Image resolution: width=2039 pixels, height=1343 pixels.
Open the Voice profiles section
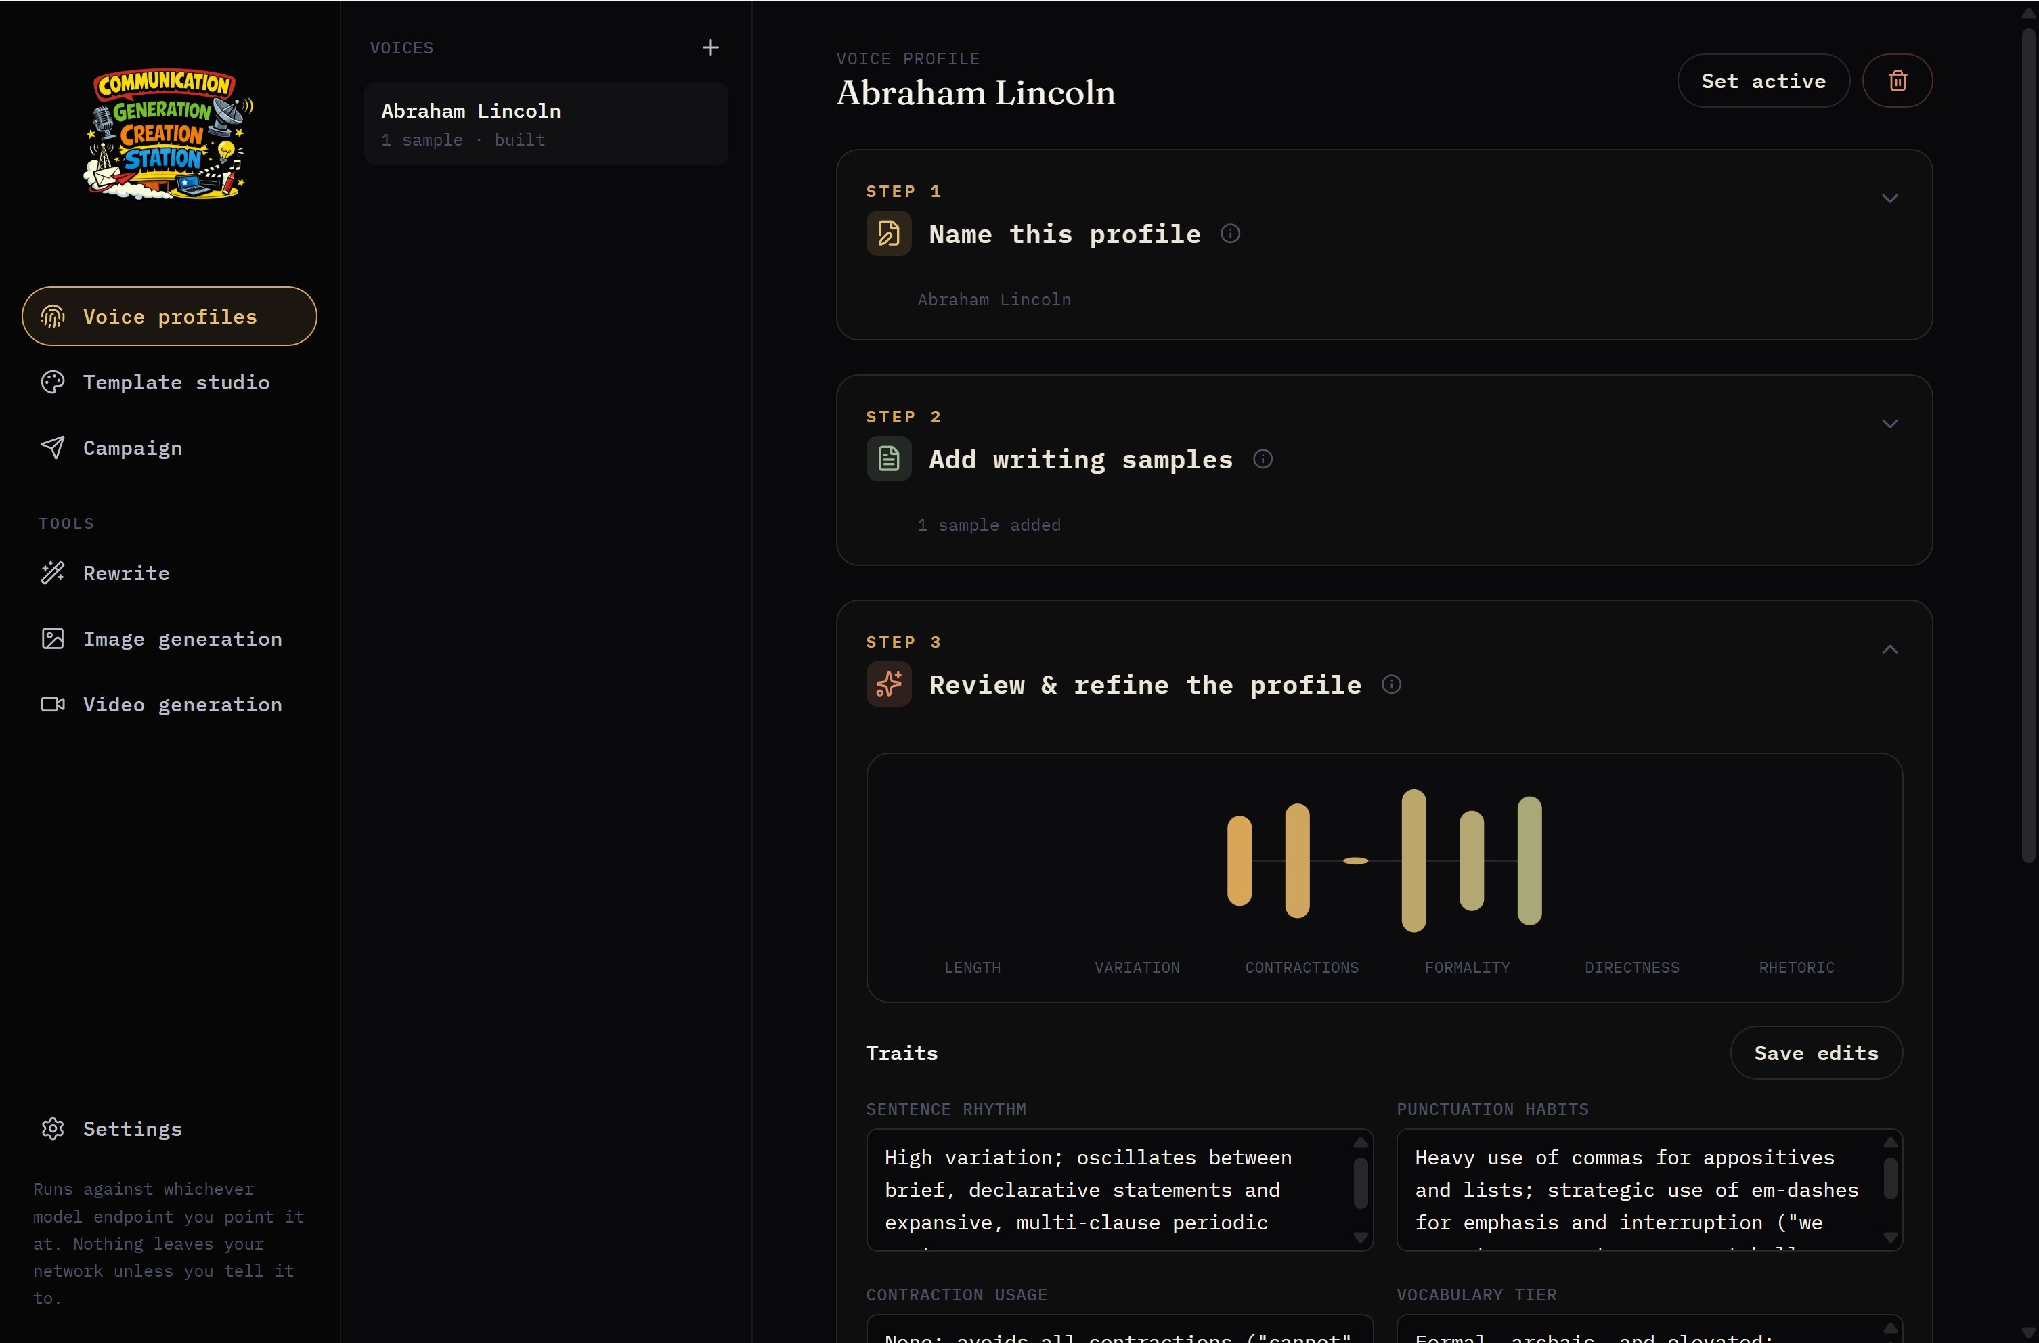click(x=170, y=316)
